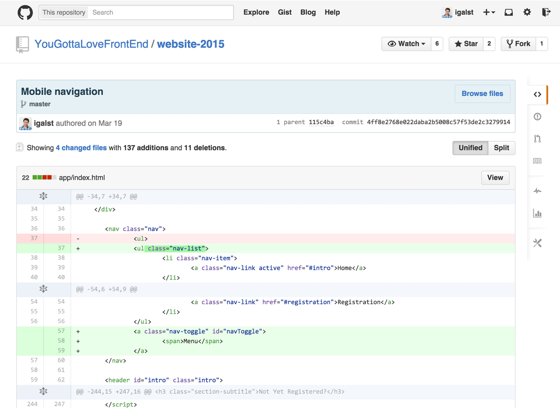This screenshot has width=560, height=408.
Task: Open repository Settings tools icon
Action: pos(537,243)
